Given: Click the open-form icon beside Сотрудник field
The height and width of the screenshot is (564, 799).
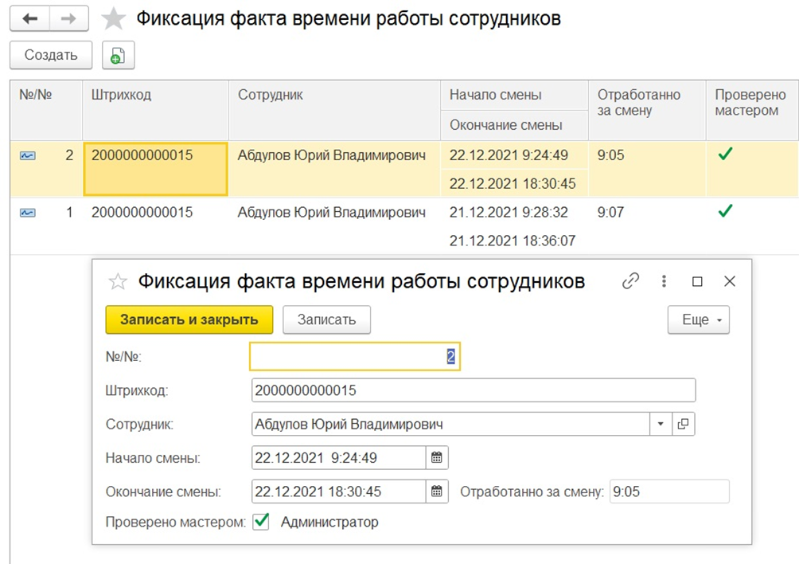Looking at the screenshot, I should coord(683,425).
